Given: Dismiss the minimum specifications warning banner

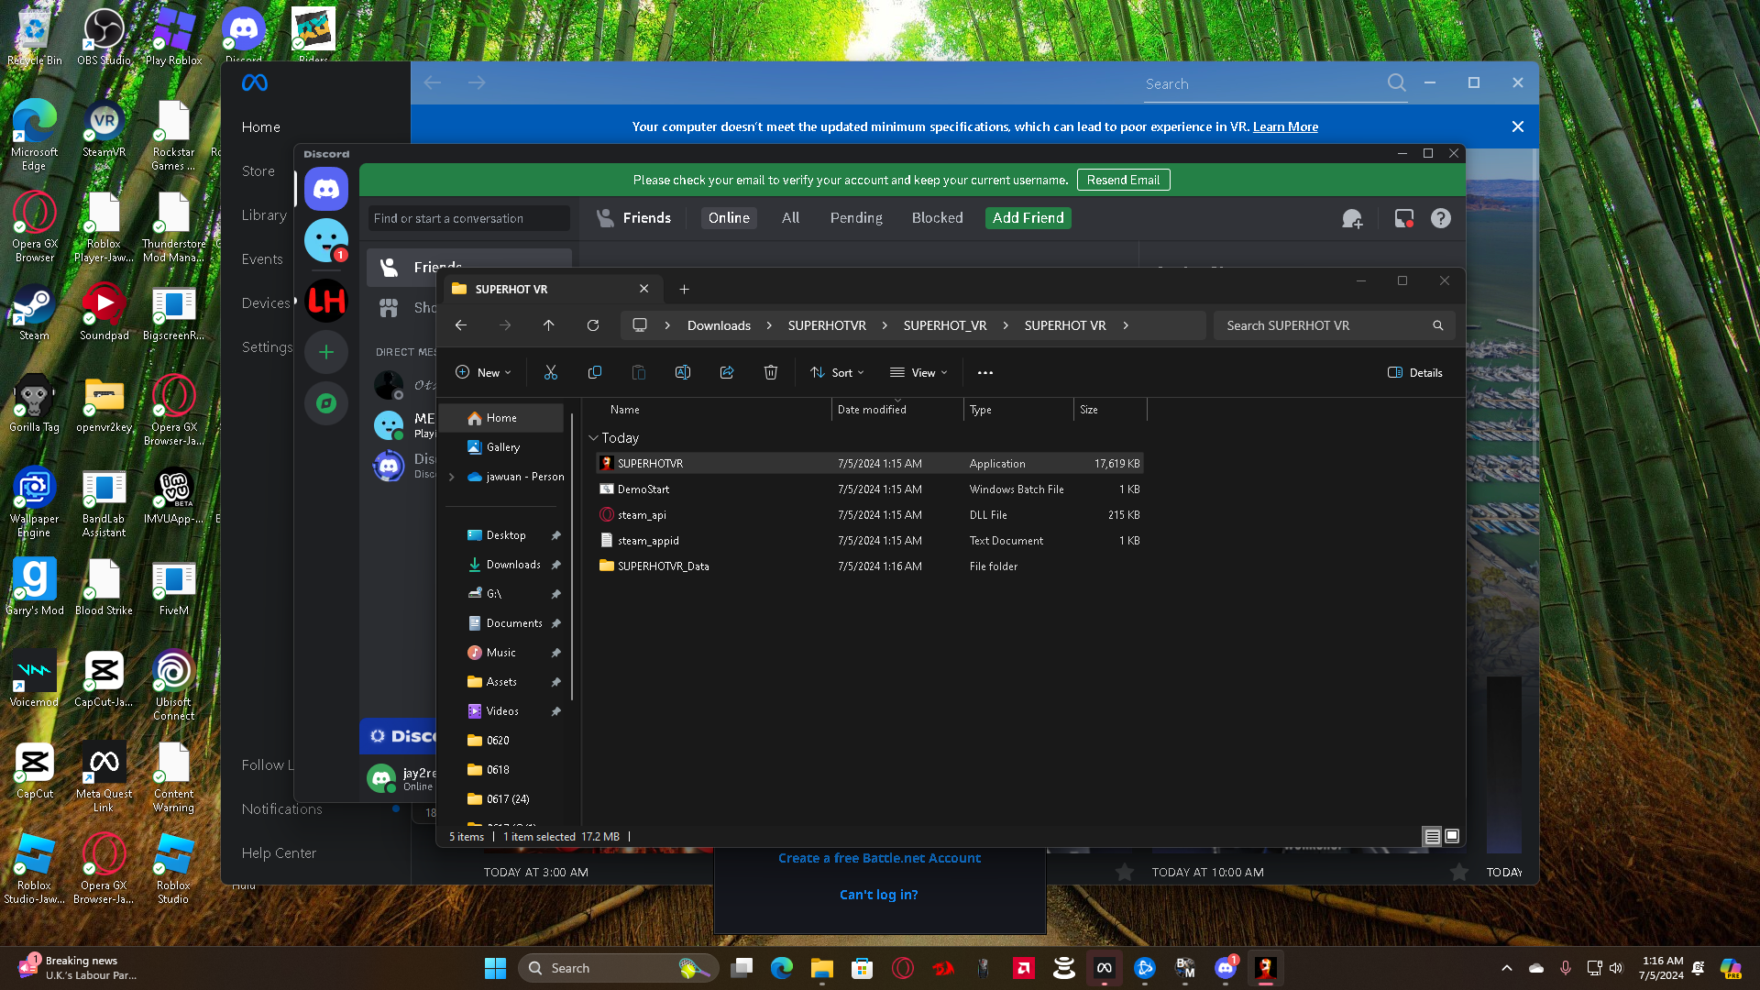Looking at the screenshot, I should click(1518, 126).
